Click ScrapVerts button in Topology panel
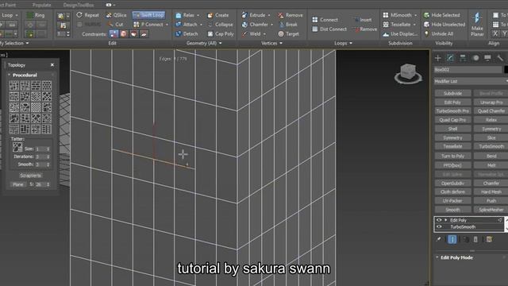This screenshot has height=286, width=508. 31,176
